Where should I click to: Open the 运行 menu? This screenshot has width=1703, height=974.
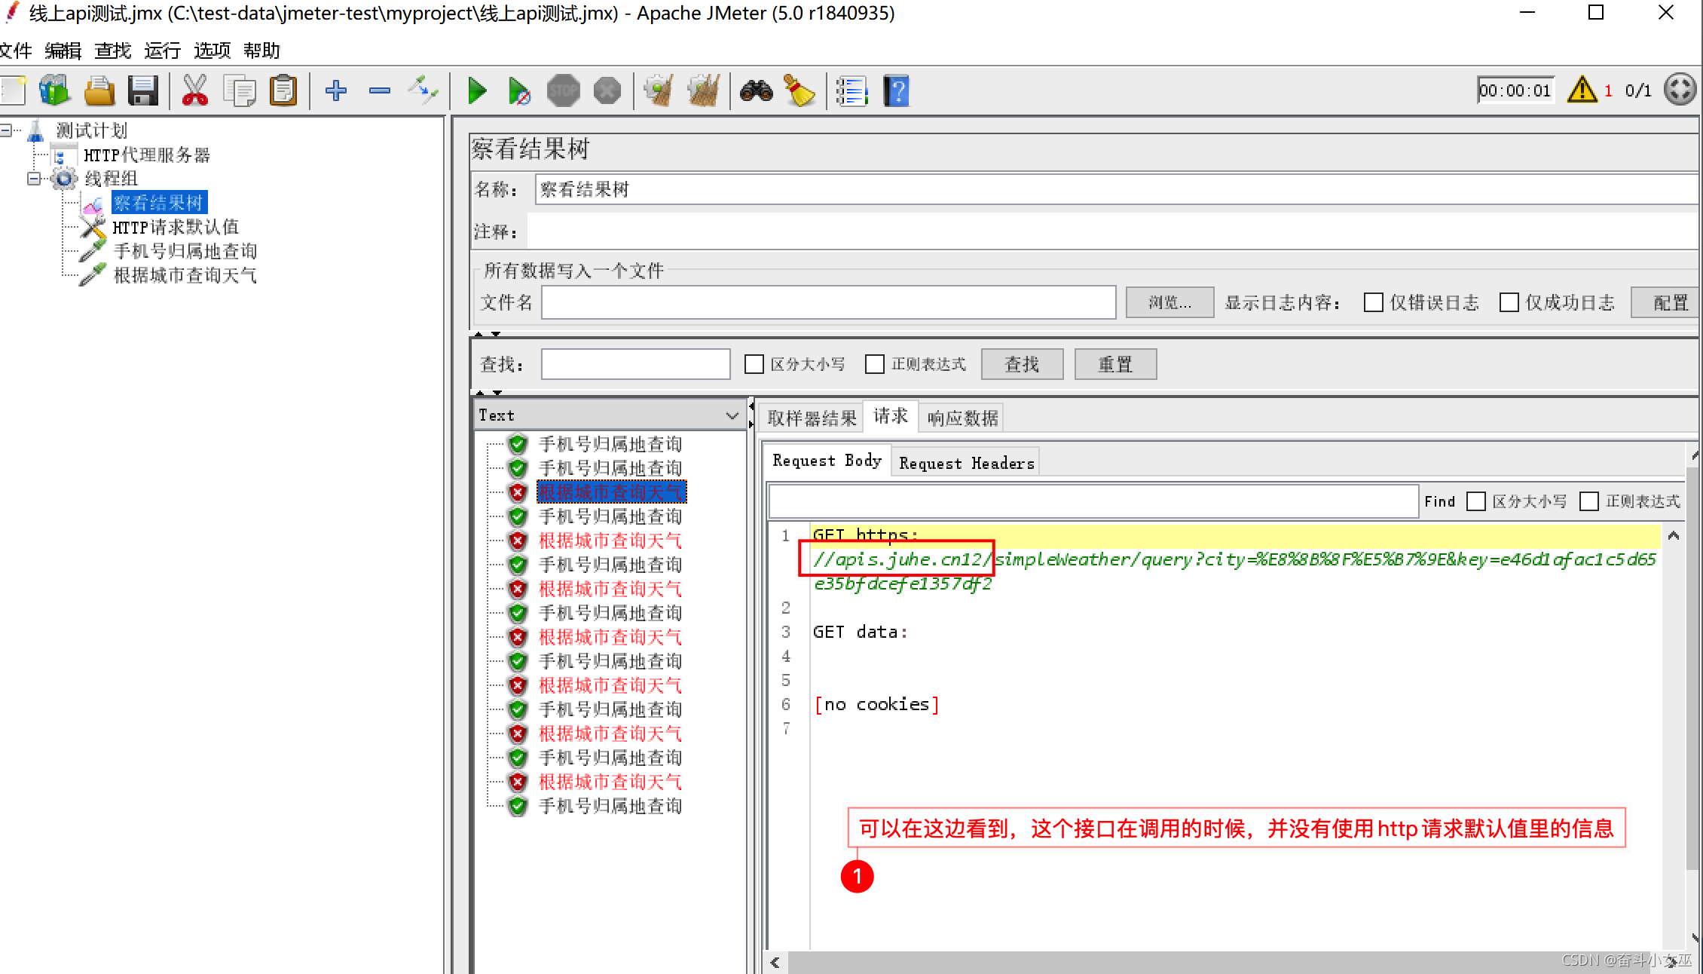(x=162, y=51)
